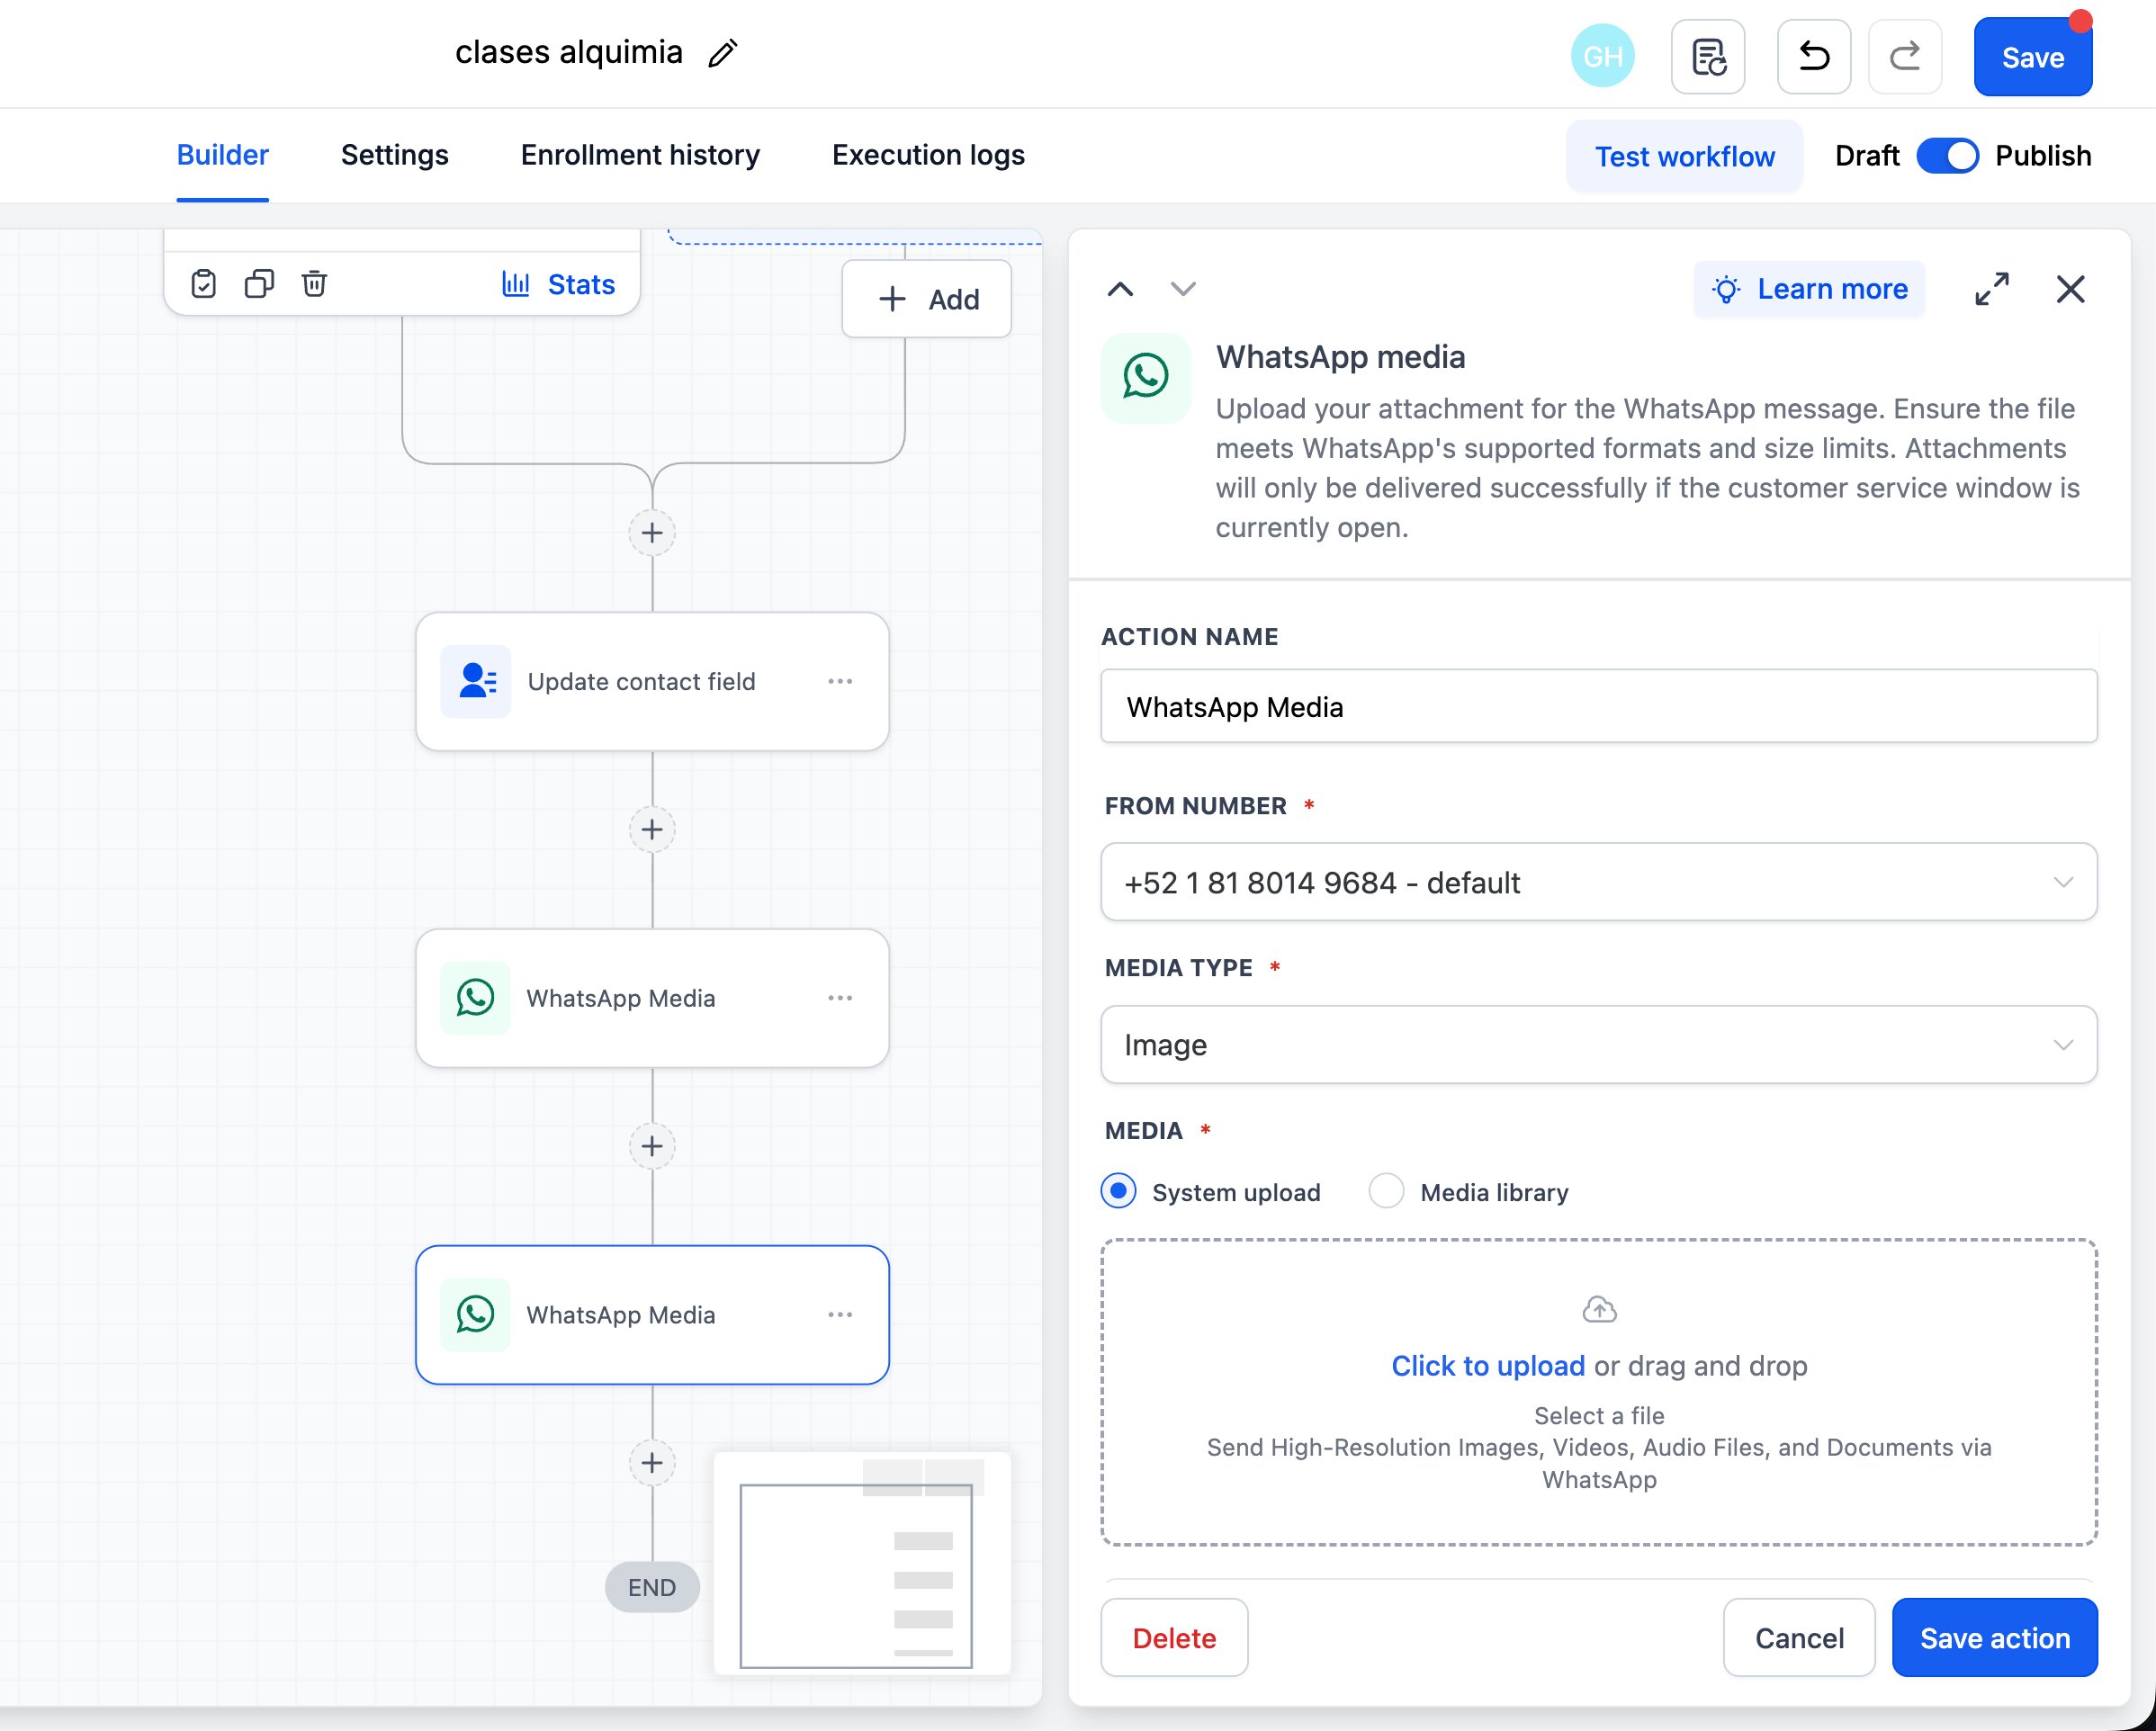Viewport: 2156px width, 1731px height.
Task: Open the Update contact field options menu
Action: coord(840,681)
